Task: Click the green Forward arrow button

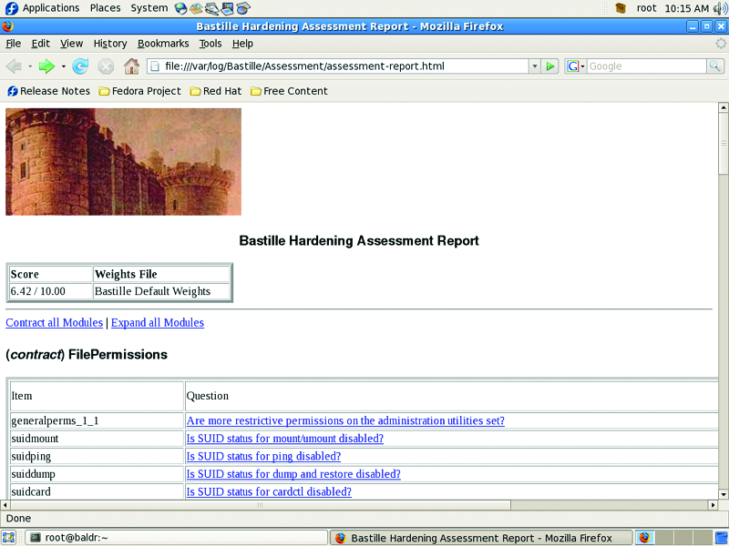Action: tap(46, 66)
